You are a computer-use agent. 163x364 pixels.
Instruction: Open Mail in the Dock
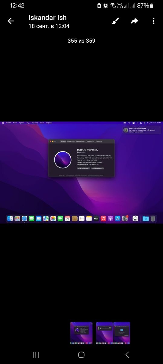[39, 218]
